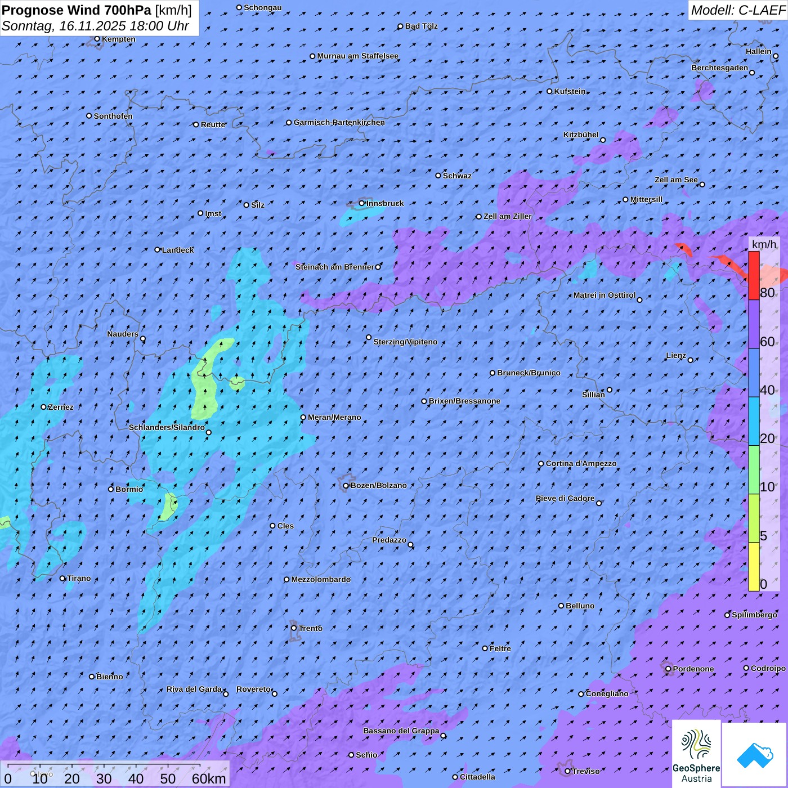Select the "Schlanders/Silandro" city label
Image resolution: width=788 pixels, height=788 pixels.
[167, 427]
